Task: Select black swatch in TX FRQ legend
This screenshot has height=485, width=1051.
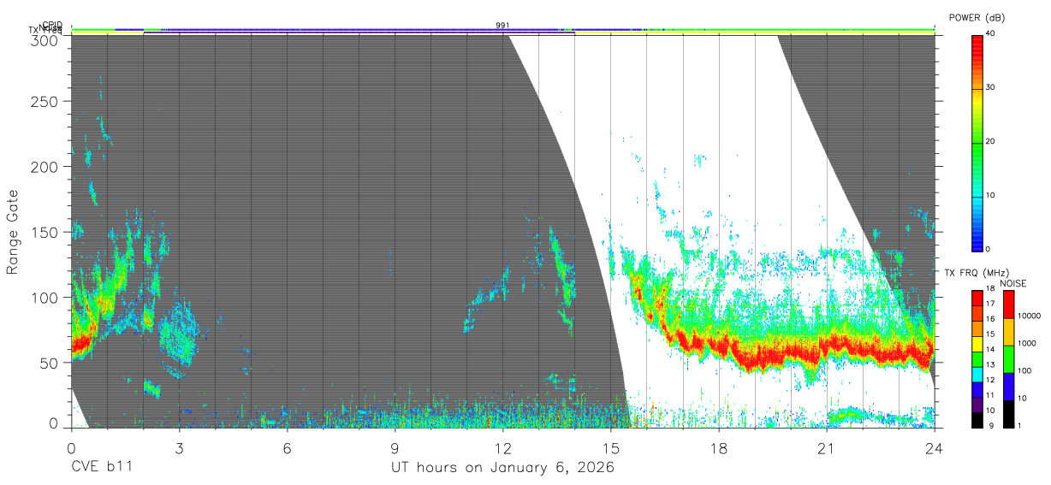Action: pos(977,420)
